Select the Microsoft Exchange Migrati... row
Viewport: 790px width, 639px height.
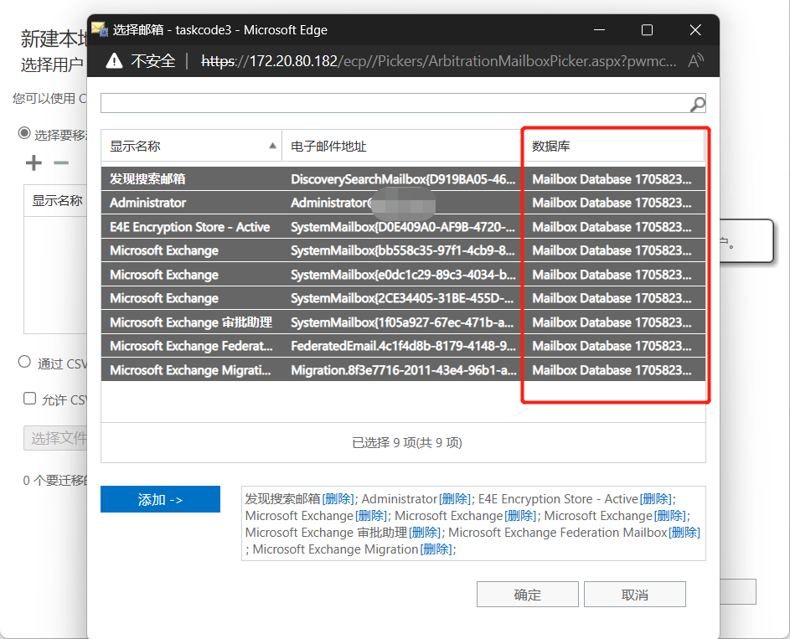pyautogui.click(x=403, y=370)
